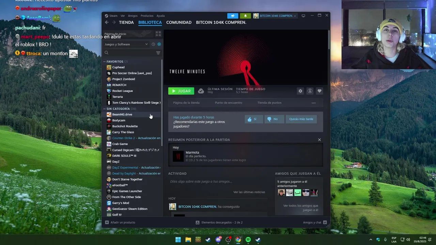Open the Ver menu
Viewport: 436px width, 245px height.
click(x=123, y=16)
